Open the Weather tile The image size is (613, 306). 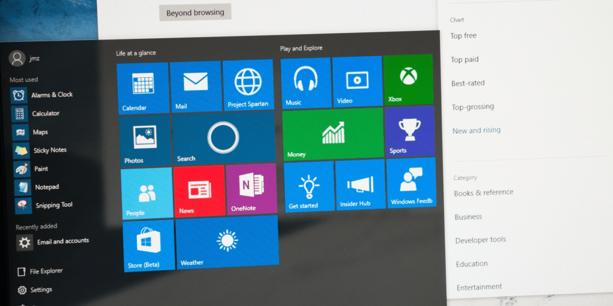click(227, 243)
